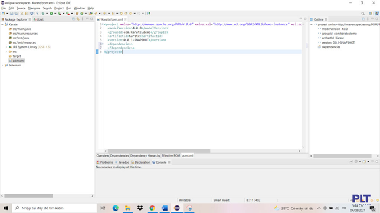
Task: Open the Navigate menu
Action: click(34, 8)
